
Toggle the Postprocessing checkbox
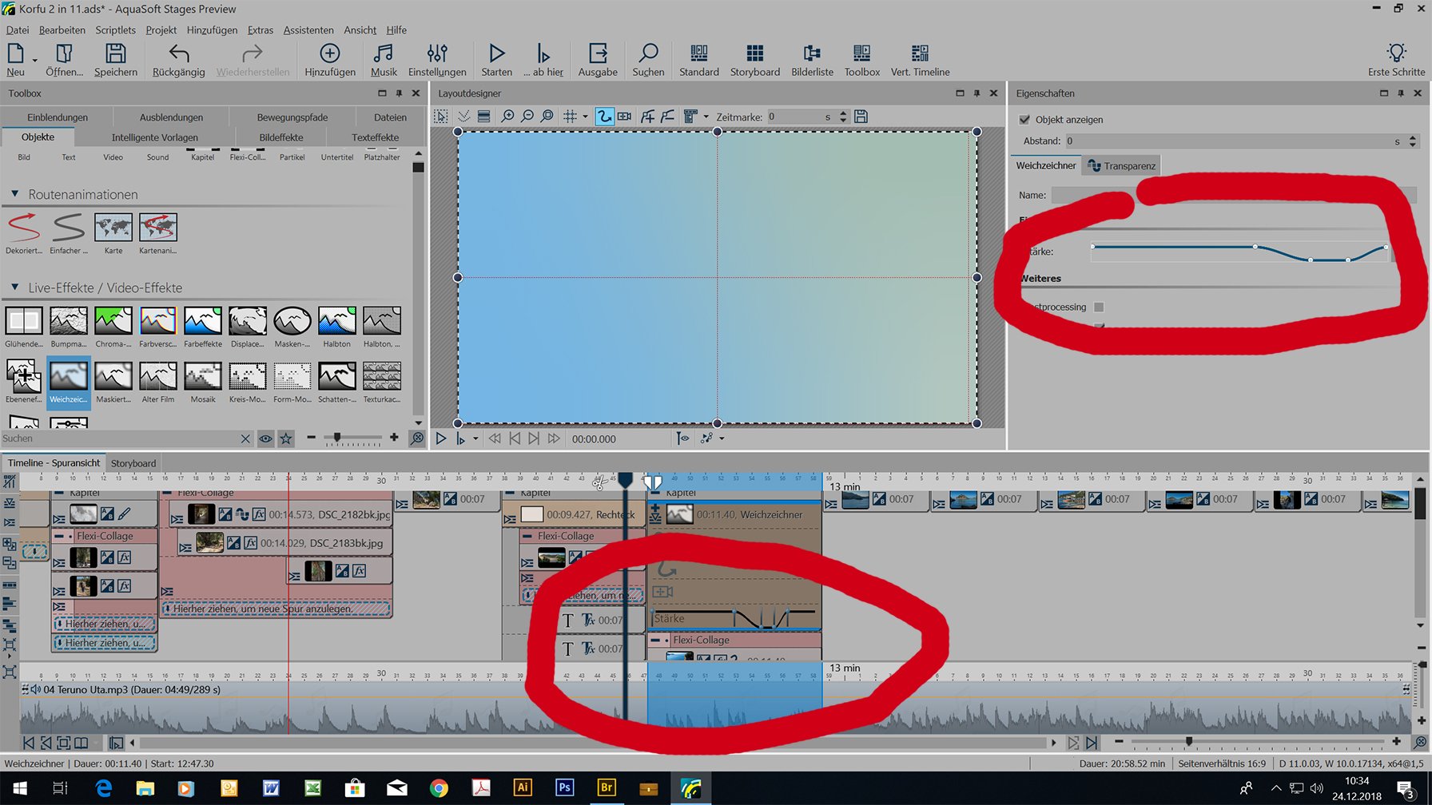click(x=1099, y=307)
